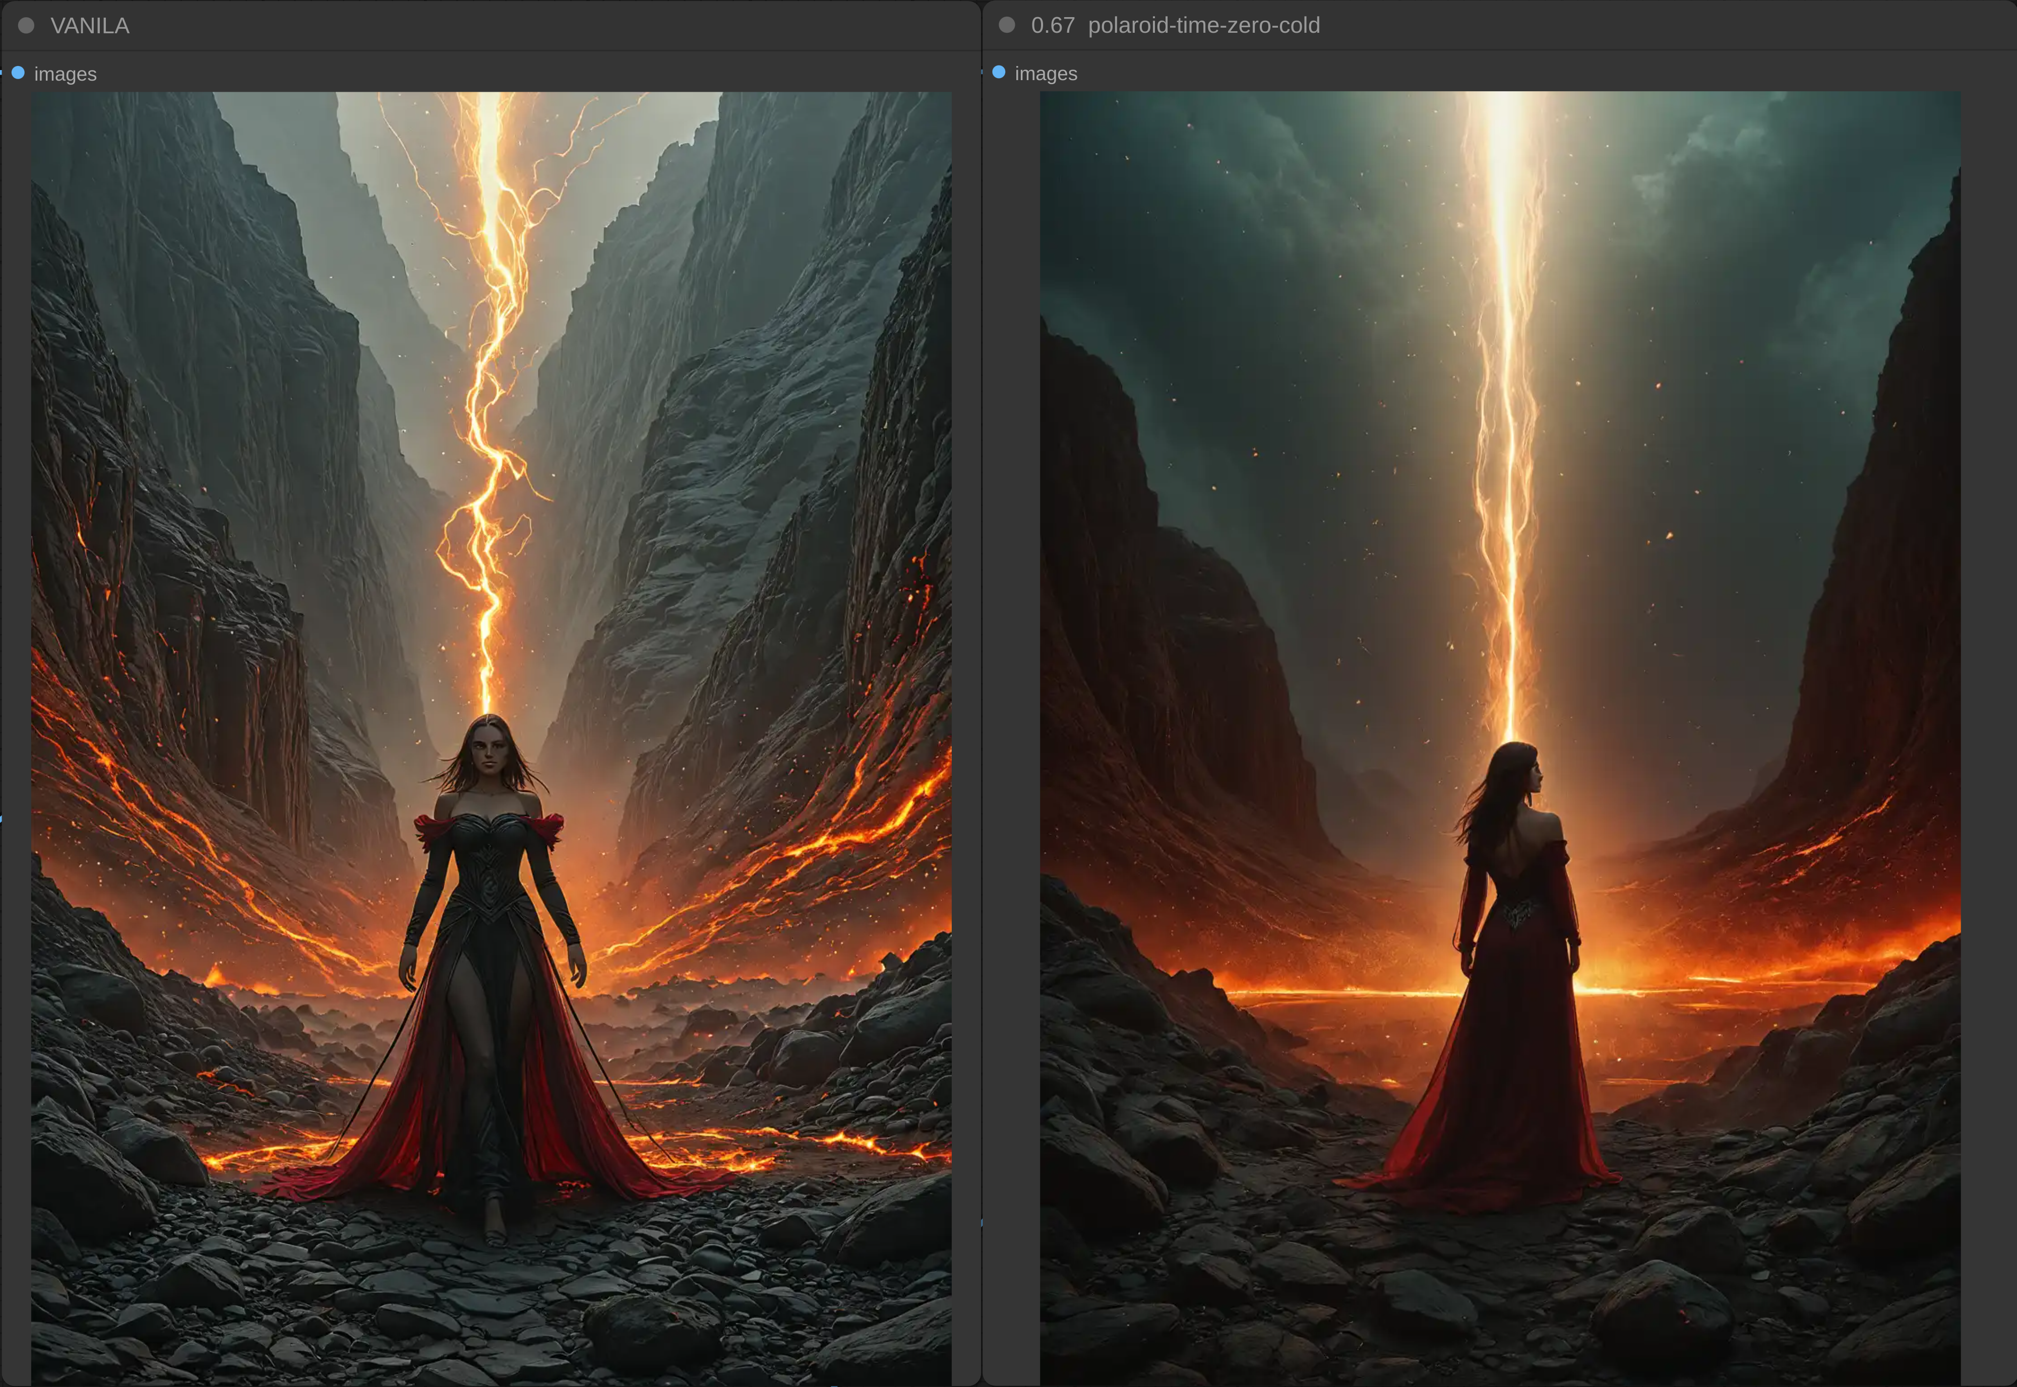The image size is (2017, 1387).
Task: Click the blue images input slot on VANILA
Action: pos(18,73)
